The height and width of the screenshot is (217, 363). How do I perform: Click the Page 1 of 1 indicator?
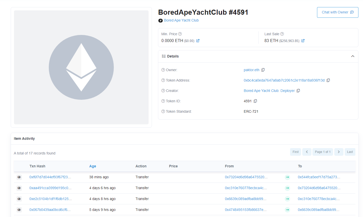323,152
